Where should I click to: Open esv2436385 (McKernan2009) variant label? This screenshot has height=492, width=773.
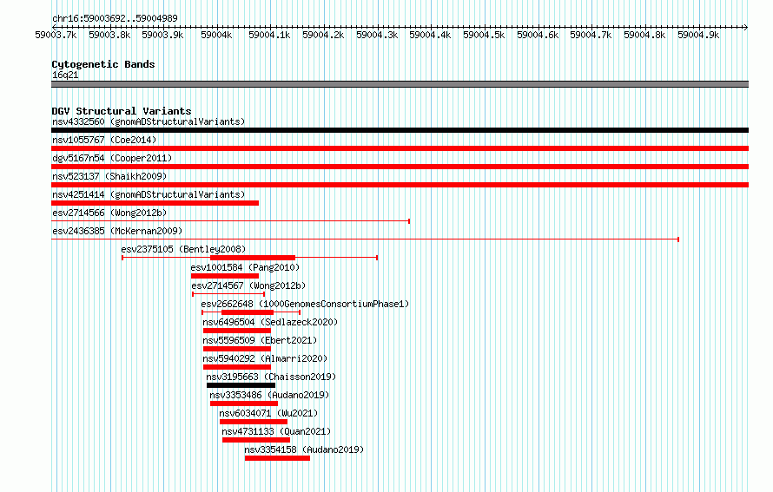tap(117, 231)
